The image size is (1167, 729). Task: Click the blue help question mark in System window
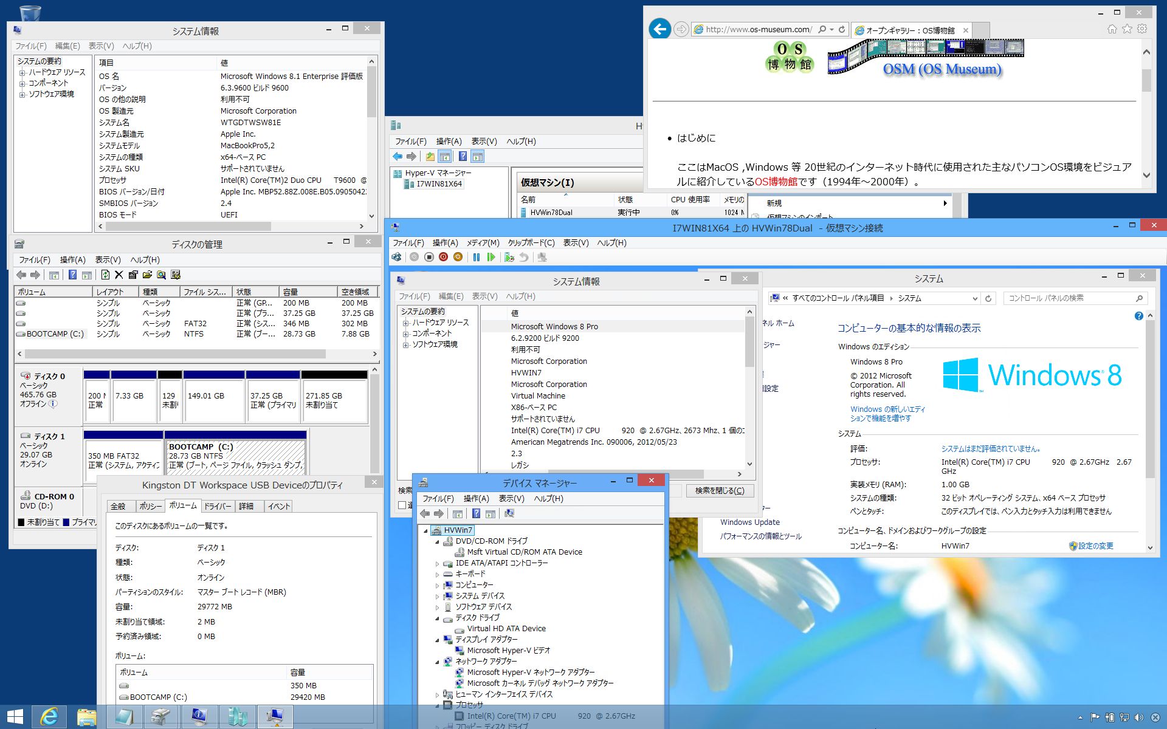(x=1138, y=316)
